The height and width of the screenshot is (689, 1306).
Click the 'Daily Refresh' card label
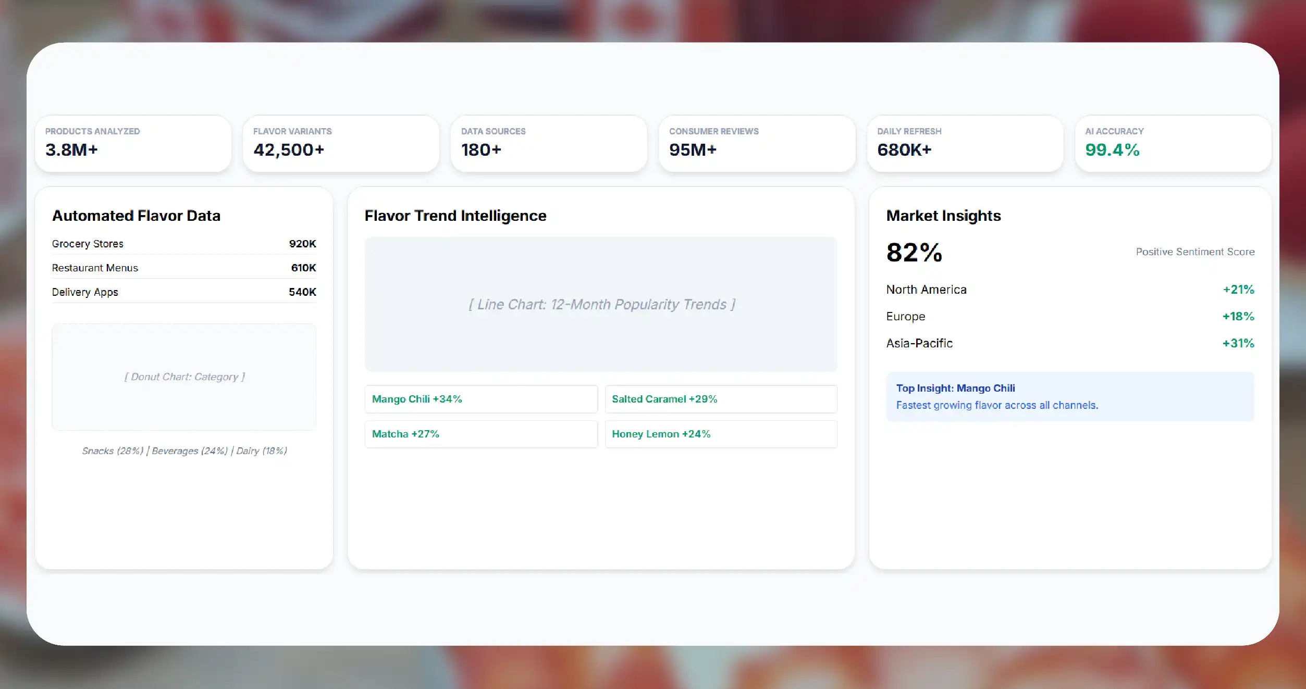909,131
